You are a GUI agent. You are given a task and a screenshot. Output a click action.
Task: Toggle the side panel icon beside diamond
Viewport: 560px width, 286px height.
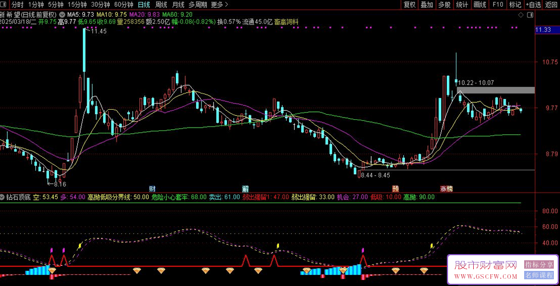pos(531,14)
